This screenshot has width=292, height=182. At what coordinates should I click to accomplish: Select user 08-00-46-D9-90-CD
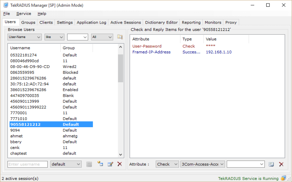51,66
